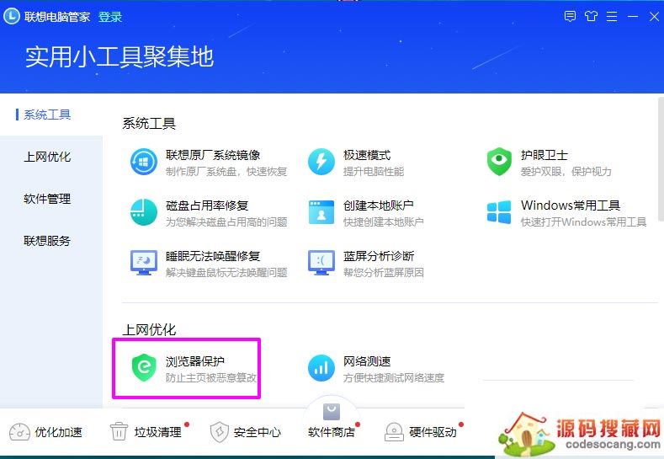Viewport: 664px width, 459px height.
Task: Open the hamburger main menu
Action: tap(612, 17)
